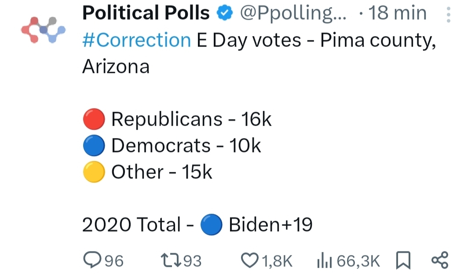Click the share icon

click(440, 260)
